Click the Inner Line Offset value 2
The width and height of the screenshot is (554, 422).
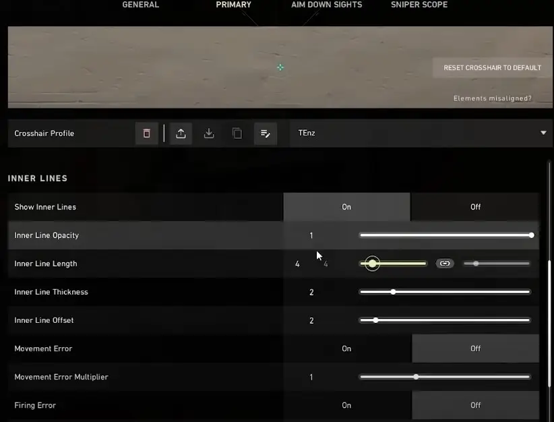pos(311,321)
